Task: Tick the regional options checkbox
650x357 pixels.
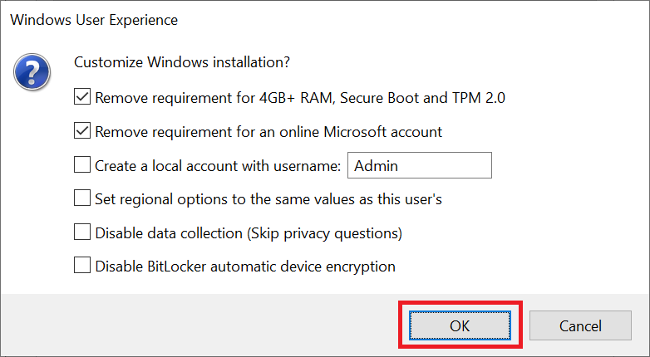Action: (x=82, y=198)
